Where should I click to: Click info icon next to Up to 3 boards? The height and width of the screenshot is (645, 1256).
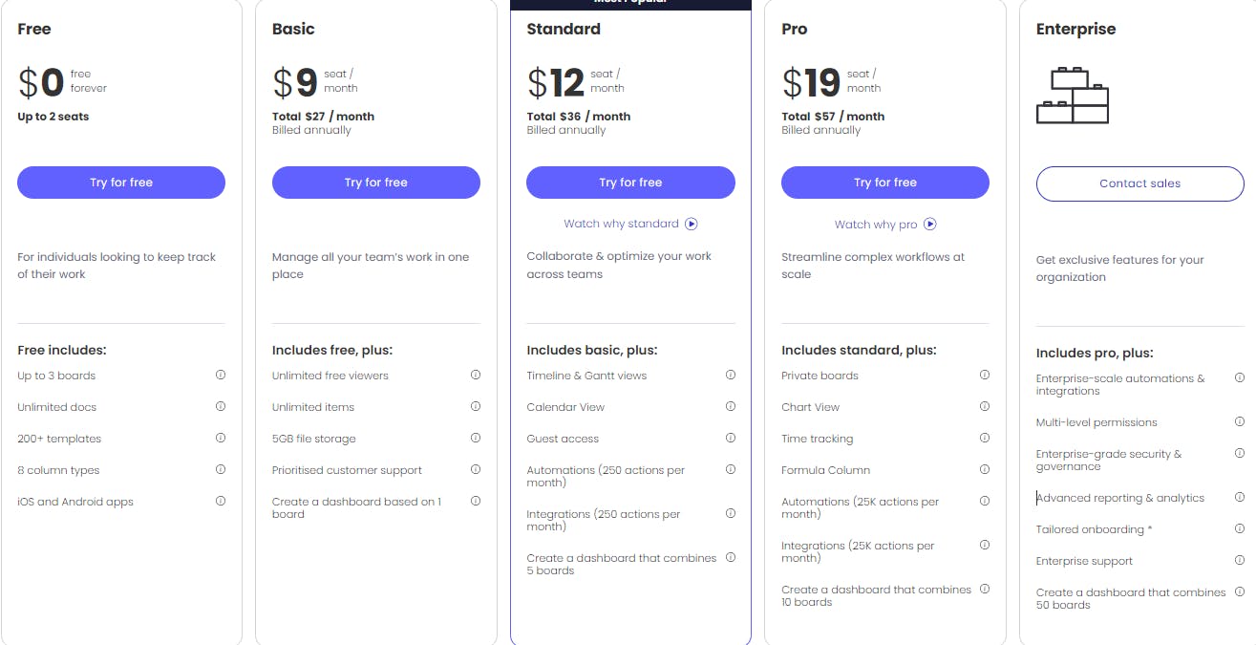pos(221,376)
